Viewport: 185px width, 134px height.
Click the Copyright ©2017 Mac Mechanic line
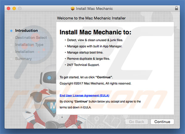pyautogui.click(x=95, y=83)
